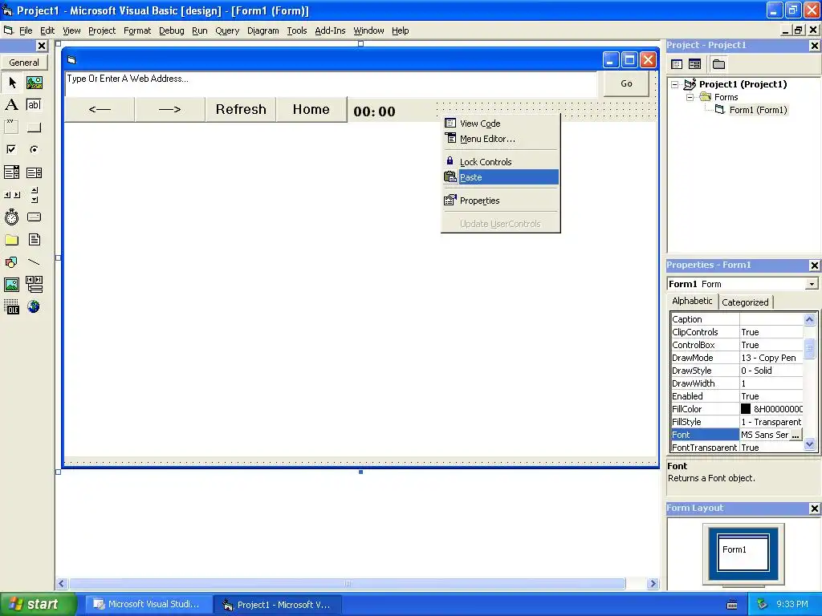Select the Enabled property row
The height and width of the screenshot is (616, 822).
(x=737, y=396)
